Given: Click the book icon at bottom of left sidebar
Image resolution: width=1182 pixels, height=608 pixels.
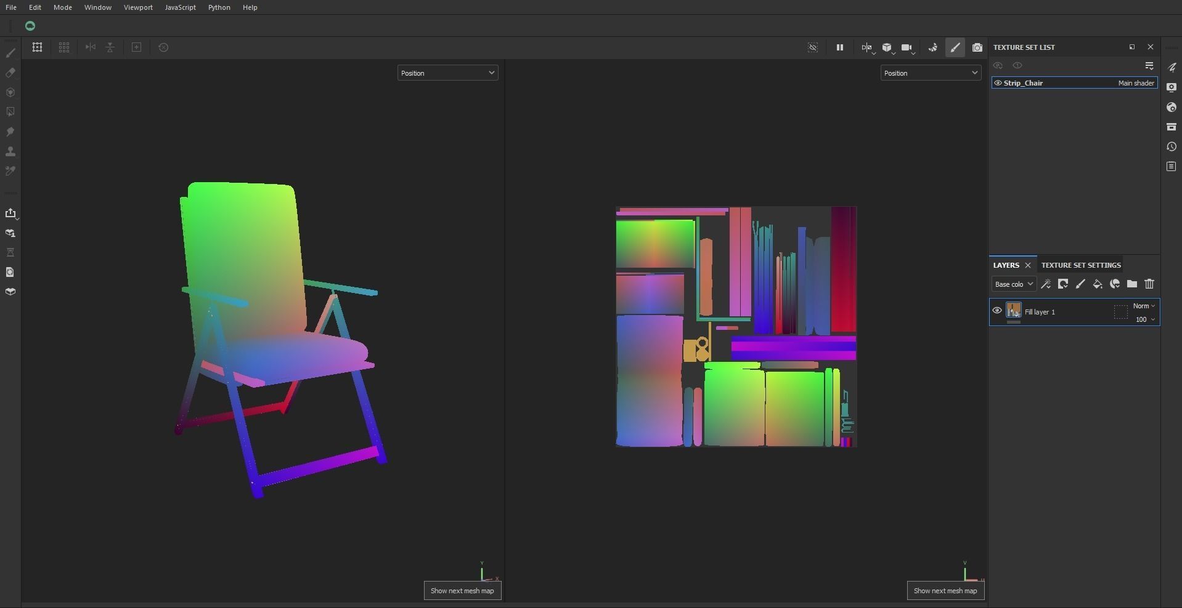Looking at the screenshot, I should point(10,292).
